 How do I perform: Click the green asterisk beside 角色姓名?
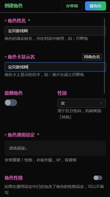[29, 20]
